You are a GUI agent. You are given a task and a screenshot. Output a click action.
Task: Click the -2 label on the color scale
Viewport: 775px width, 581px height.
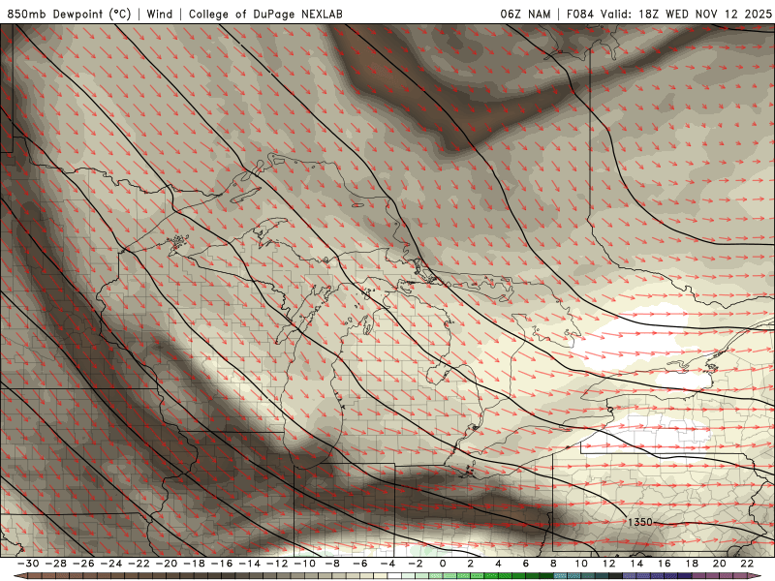click(x=416, y=564)
